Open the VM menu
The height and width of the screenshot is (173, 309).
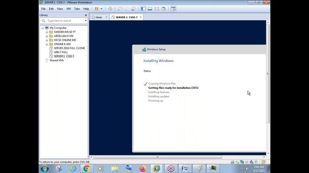click(69, 9)
